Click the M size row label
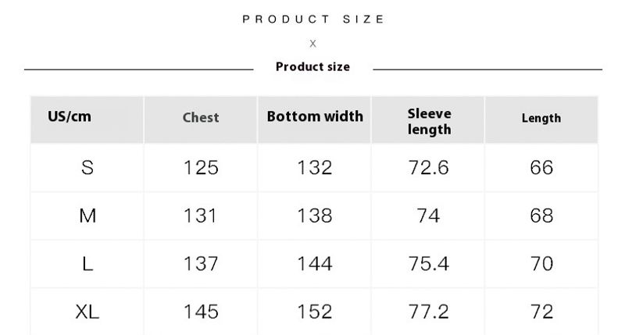625x335 pixels. coord(87,216)
